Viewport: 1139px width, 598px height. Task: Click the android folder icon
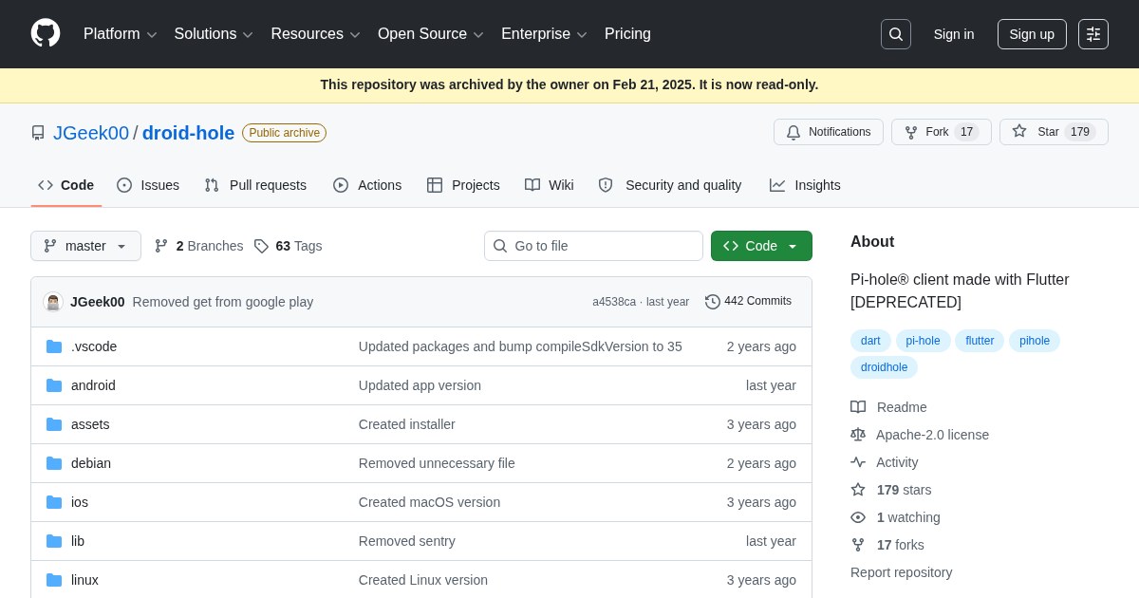pyautogui.click(x=54, y=385)
